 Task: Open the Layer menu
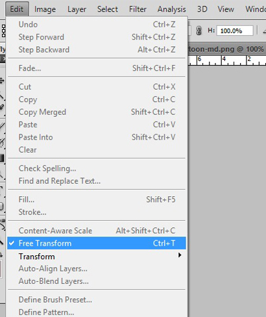[x=77, y=9]
